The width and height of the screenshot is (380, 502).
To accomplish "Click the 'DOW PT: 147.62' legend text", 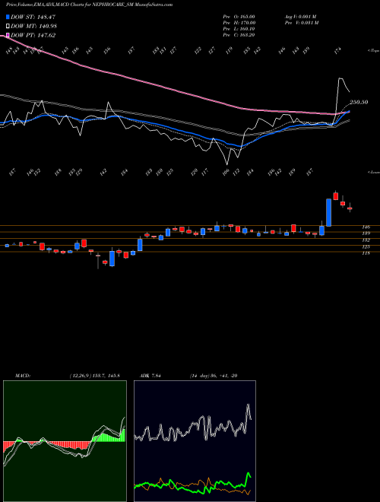I will coord(33,35).
